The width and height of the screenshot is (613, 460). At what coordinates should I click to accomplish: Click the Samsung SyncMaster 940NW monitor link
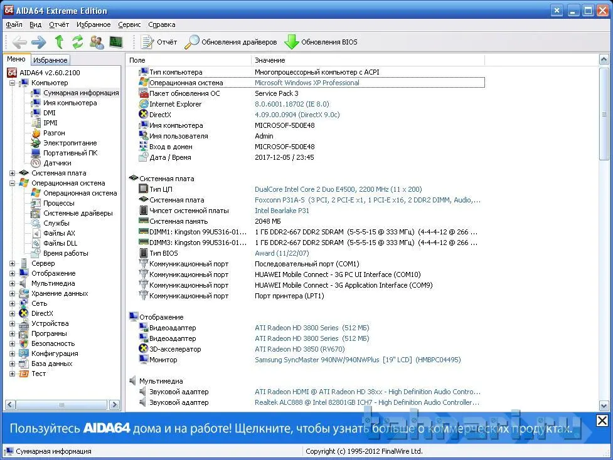point(358,360)
